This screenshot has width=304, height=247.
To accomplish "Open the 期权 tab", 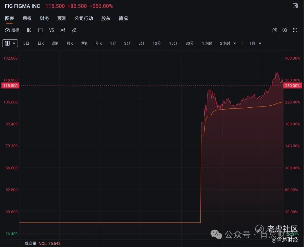I will pos(27,18).
